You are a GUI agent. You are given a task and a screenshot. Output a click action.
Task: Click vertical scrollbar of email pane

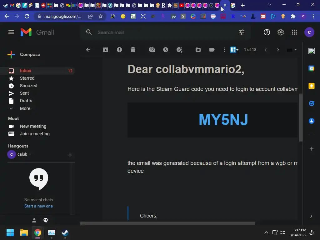tap(301, 117)
